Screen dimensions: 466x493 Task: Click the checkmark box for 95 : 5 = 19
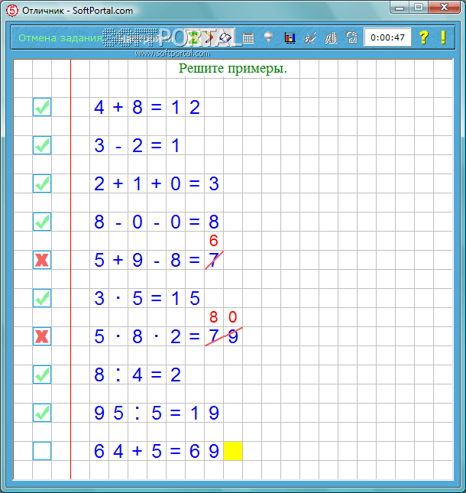(x=42, y=413)
